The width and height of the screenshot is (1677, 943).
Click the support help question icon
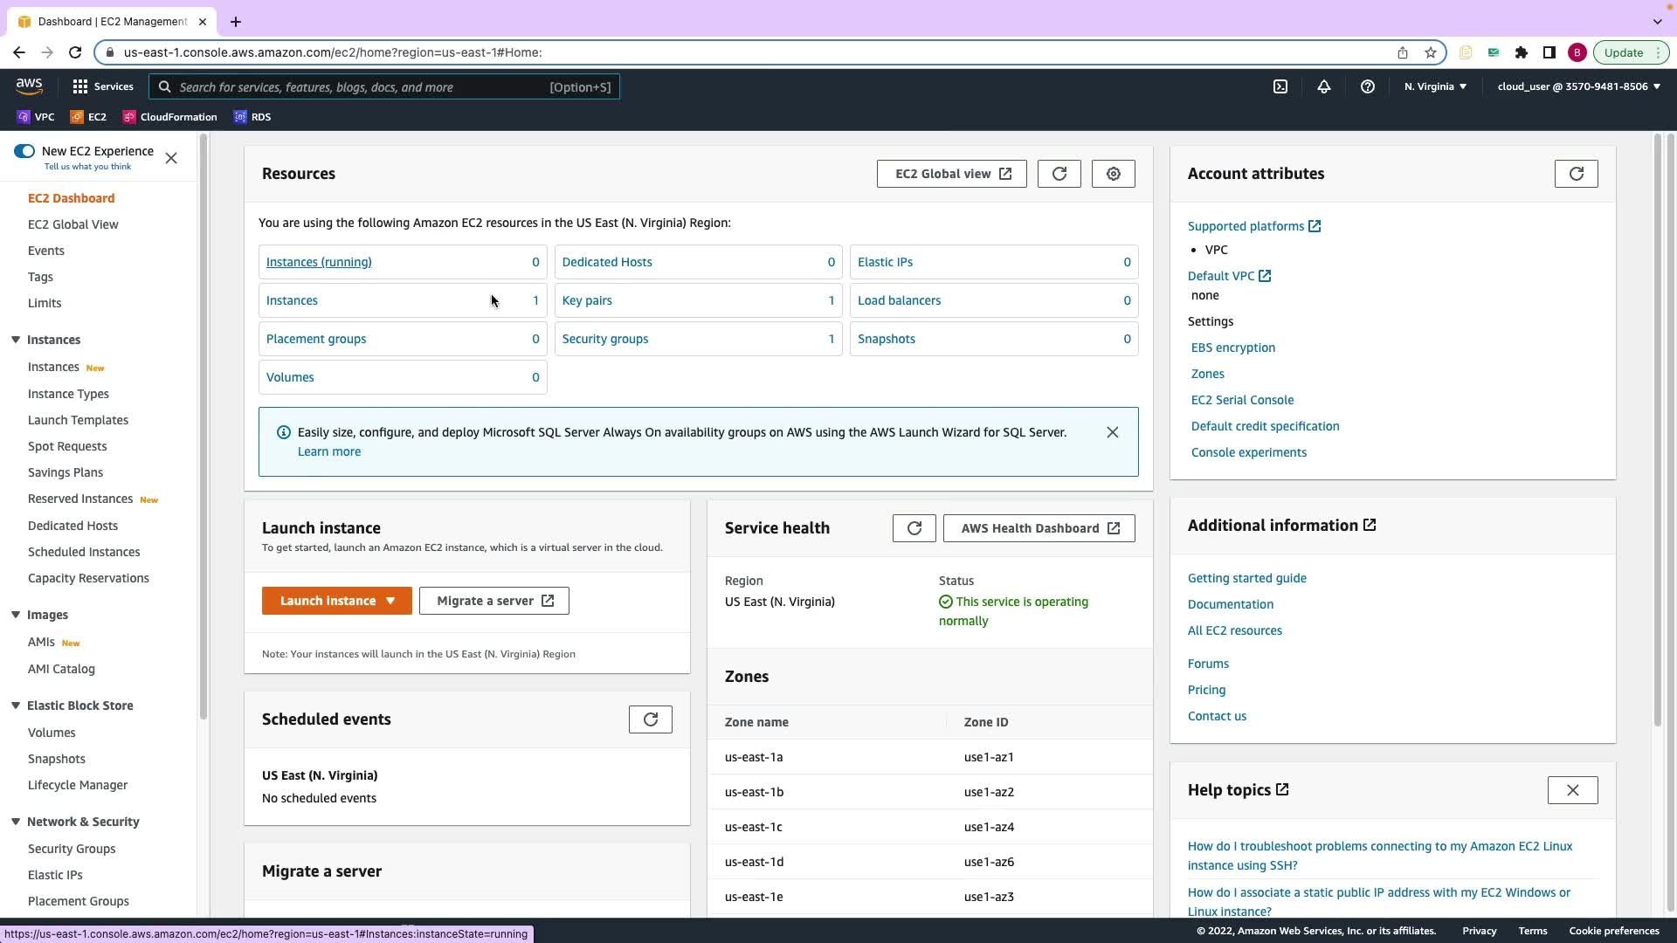pyautogui.click(x=1368, y=86)
